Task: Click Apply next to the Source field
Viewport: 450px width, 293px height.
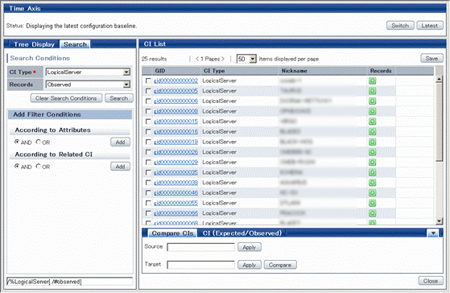Action: click(x=249, y=247)
